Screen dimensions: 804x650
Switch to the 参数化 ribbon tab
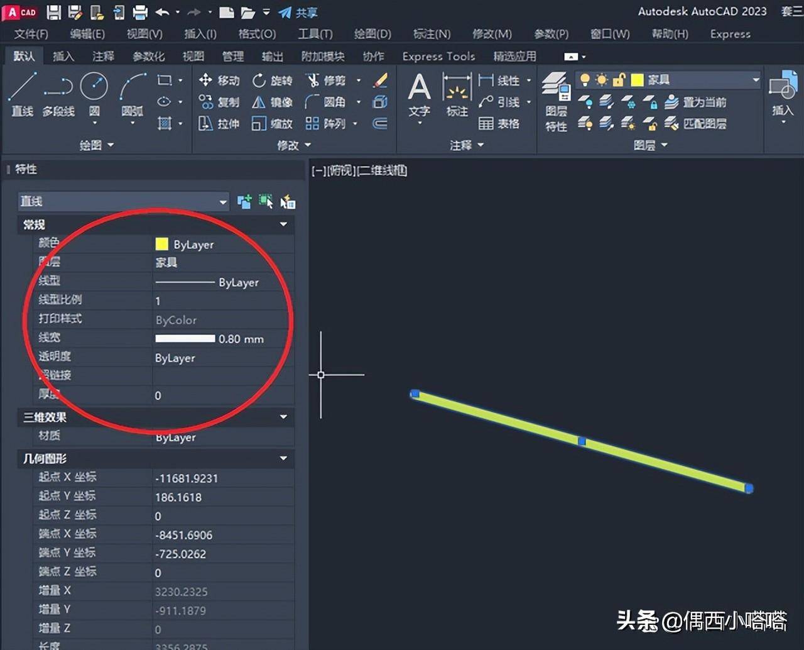tap(148, 57)
